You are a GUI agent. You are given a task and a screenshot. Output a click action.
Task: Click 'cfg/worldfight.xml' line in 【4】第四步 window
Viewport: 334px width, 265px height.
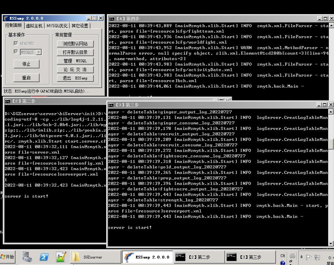pos(168,42)
